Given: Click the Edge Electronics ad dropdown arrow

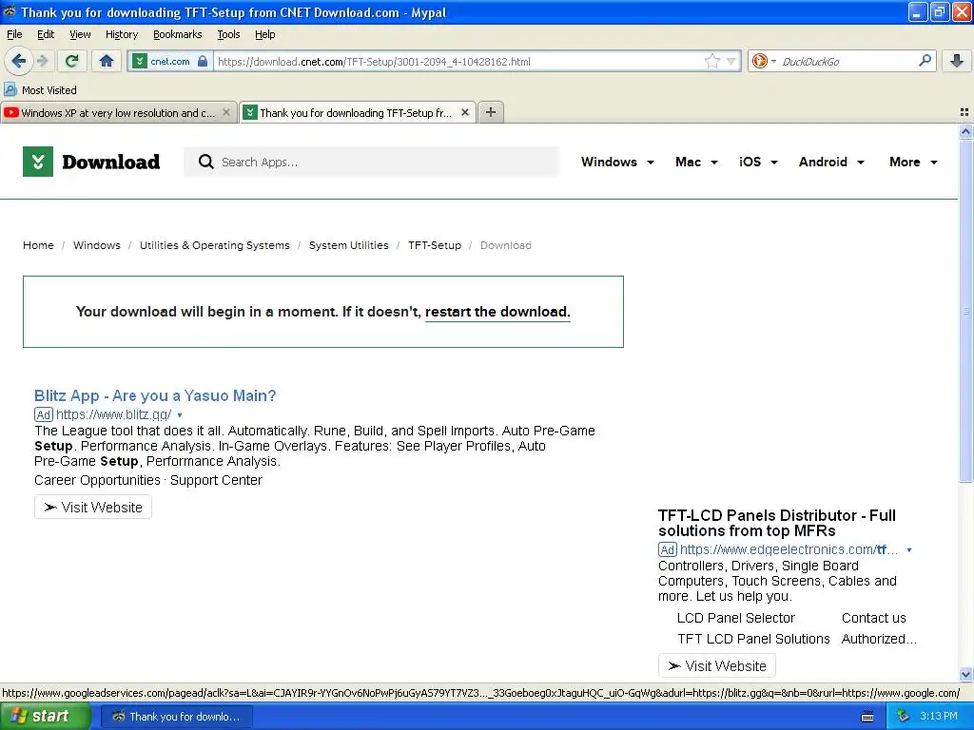Looking at the screenshot, I should 908,550.
